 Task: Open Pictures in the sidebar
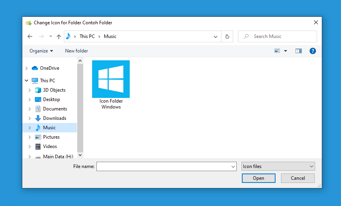[51, 137]
